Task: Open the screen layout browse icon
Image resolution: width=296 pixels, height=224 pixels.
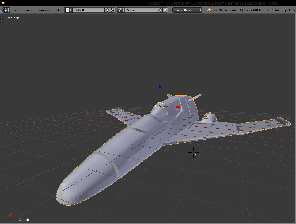Action: tap(68, 10)
